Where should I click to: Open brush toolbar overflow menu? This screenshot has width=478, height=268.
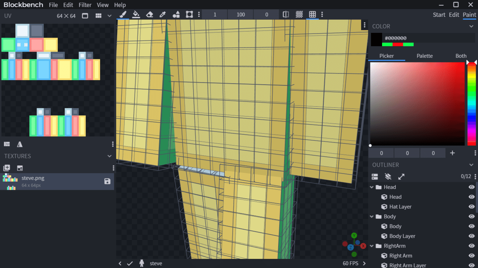point(322,15)
